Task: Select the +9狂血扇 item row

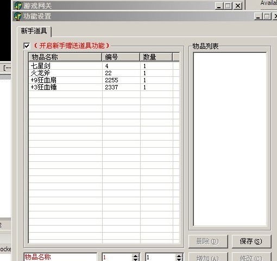Action: [100, 80]
